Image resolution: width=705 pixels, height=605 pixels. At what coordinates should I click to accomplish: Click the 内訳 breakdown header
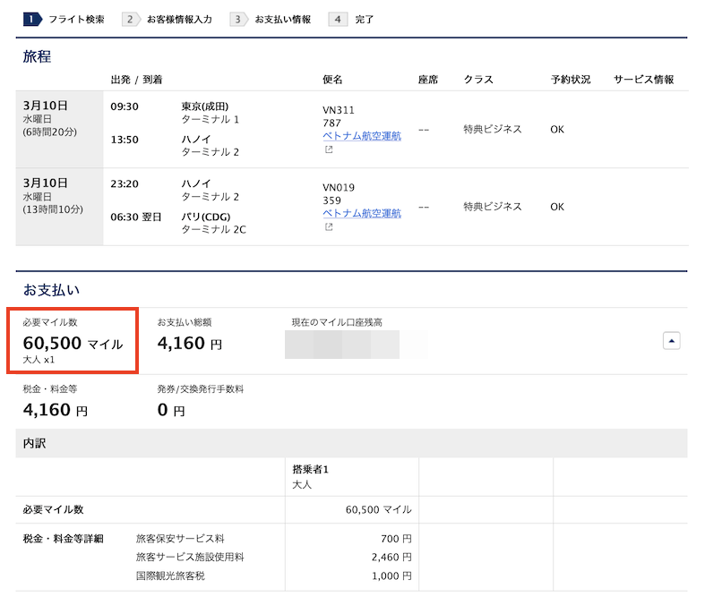351,443
